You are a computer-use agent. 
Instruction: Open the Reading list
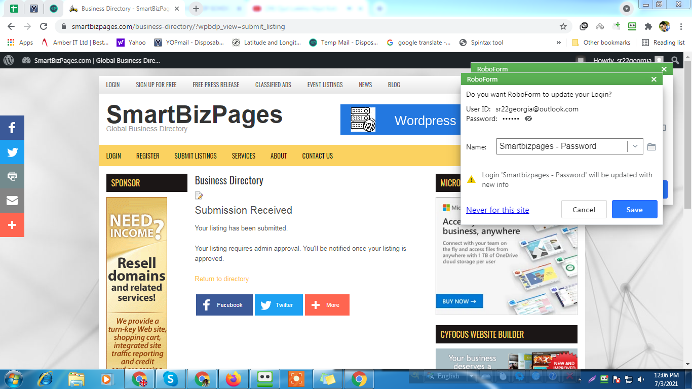click(x=663, y=43)
